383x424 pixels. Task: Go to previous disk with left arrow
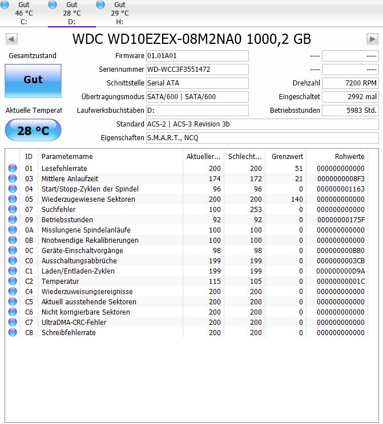click(x=11, y=39)
